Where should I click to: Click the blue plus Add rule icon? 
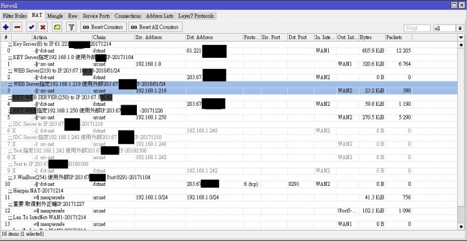[x=6, y=27]
